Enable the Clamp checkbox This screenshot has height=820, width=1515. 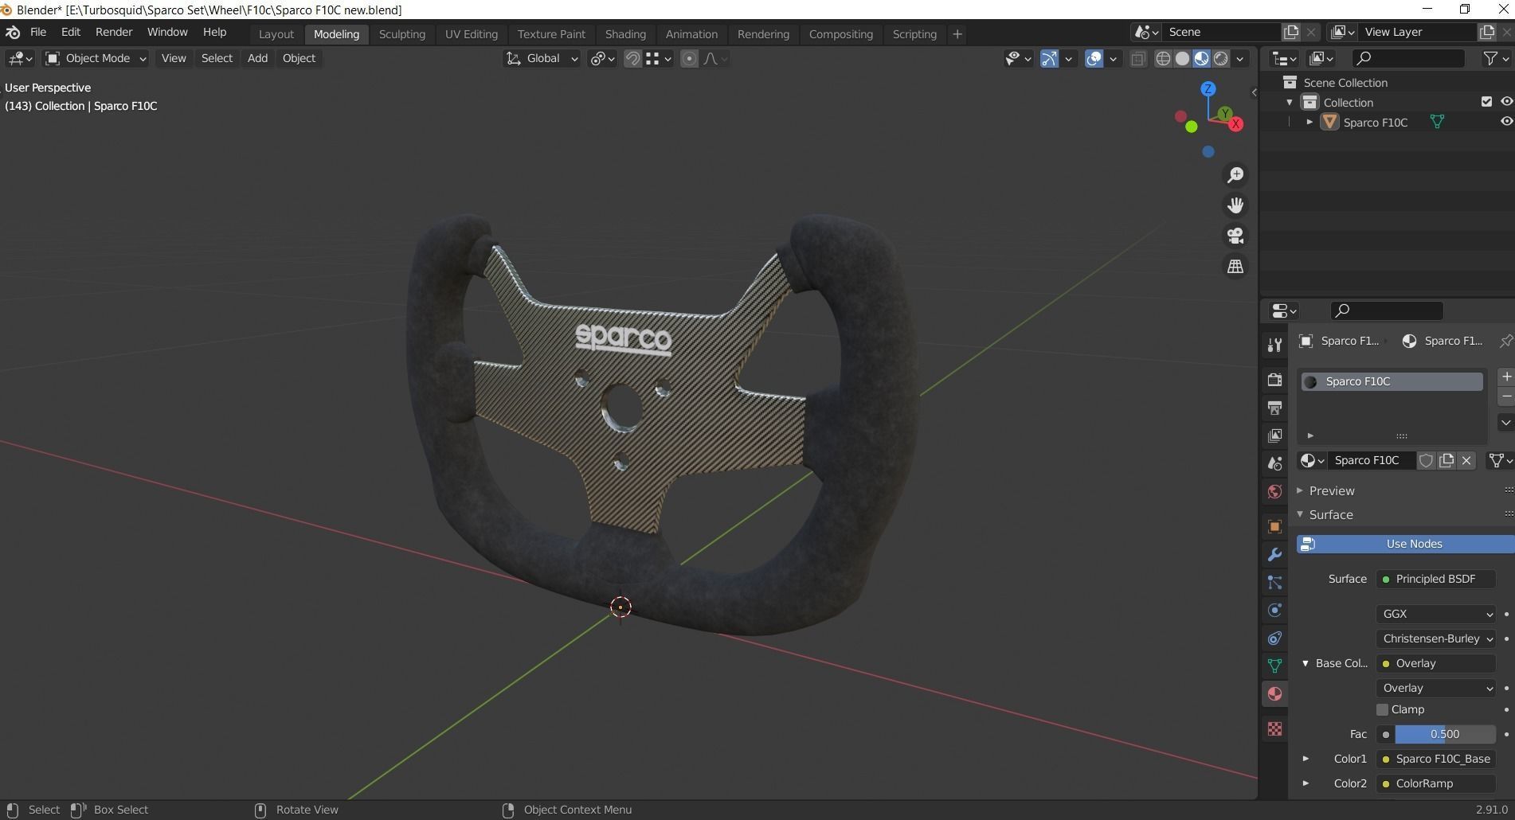pos(1382,709)
